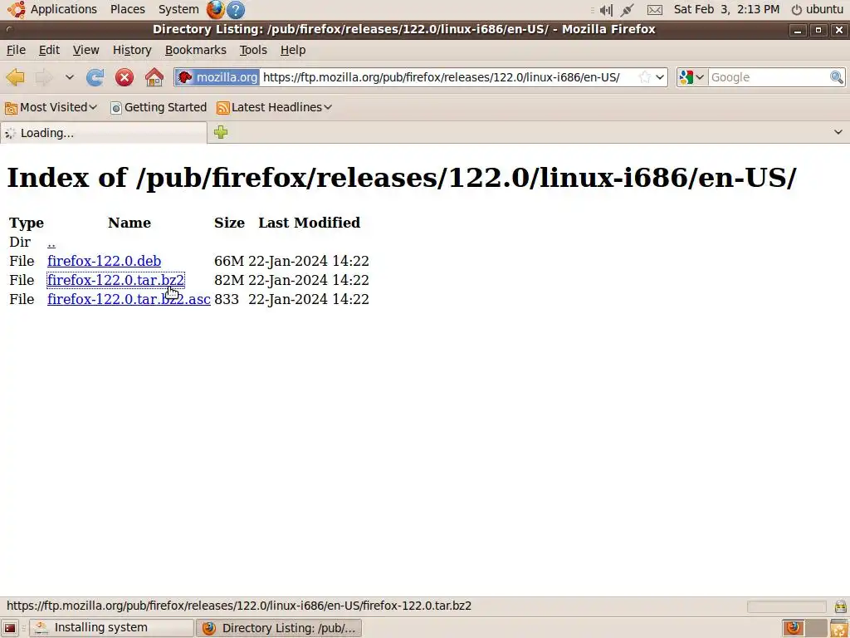The height and width of the screenshot is (638, 850).
Task: Go back with the yellow Back arrow
Action: click(15, 77)
